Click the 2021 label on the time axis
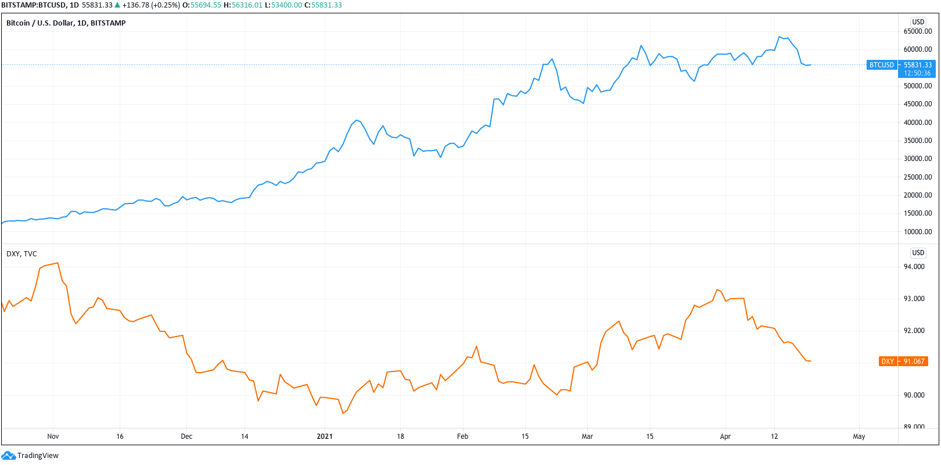This screenshot has width=941, height=465. tap(325, 437)
